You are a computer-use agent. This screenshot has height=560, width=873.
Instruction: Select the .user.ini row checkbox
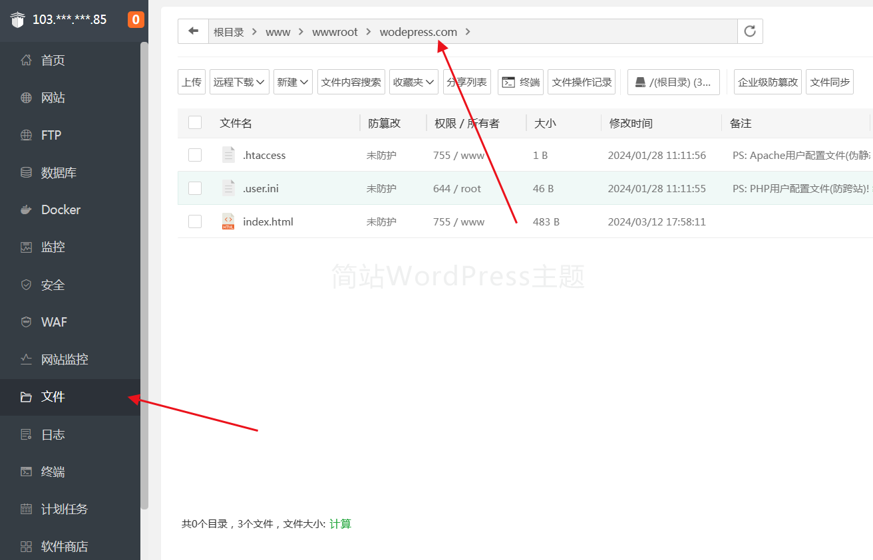tap(195, 188)
